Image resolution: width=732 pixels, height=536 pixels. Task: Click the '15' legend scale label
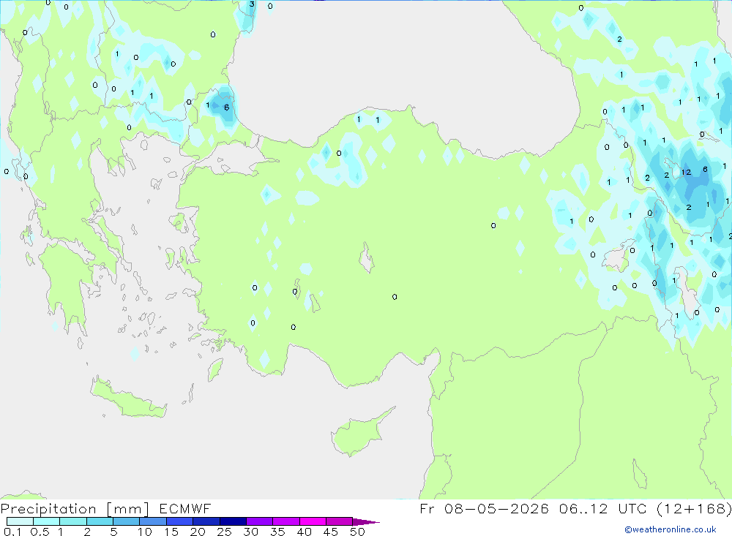point(171,532)
